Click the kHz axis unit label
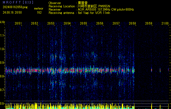This screenshot has height=109, width=171. point(2,22)
